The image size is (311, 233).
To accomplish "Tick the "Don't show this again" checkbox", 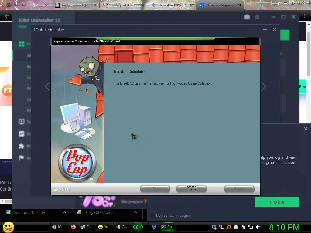I will click(152, 215).
